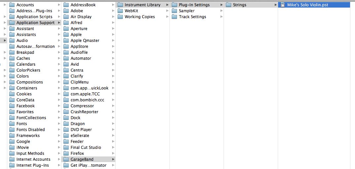Select the Automator folder name
The width and height of the screenshot is (355, 169).
click(81, 58)
